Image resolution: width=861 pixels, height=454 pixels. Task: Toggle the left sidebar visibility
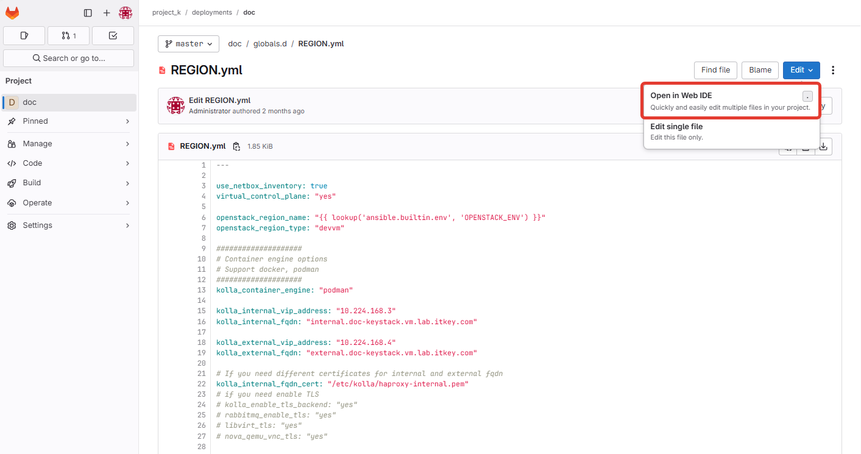[88, 12]
